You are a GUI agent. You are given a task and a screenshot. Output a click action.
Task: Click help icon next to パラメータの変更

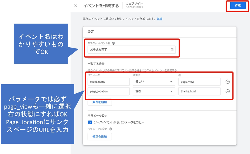click(x=110, y=129)
